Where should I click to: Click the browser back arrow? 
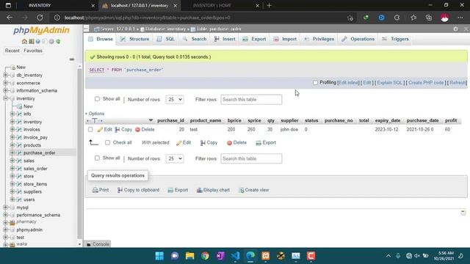pyautogui.click(x=10, y=18)
